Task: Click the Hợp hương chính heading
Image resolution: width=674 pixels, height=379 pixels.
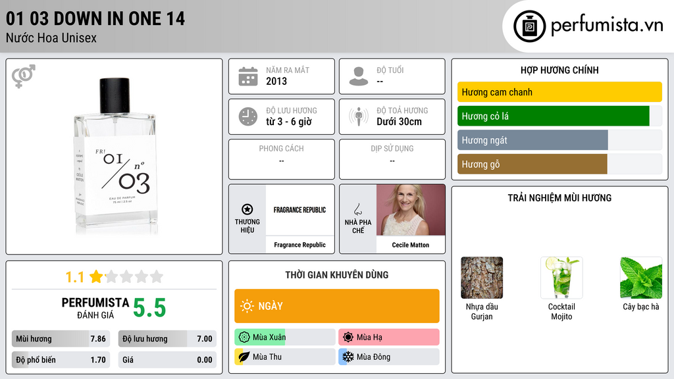Action: click(559, 70)
